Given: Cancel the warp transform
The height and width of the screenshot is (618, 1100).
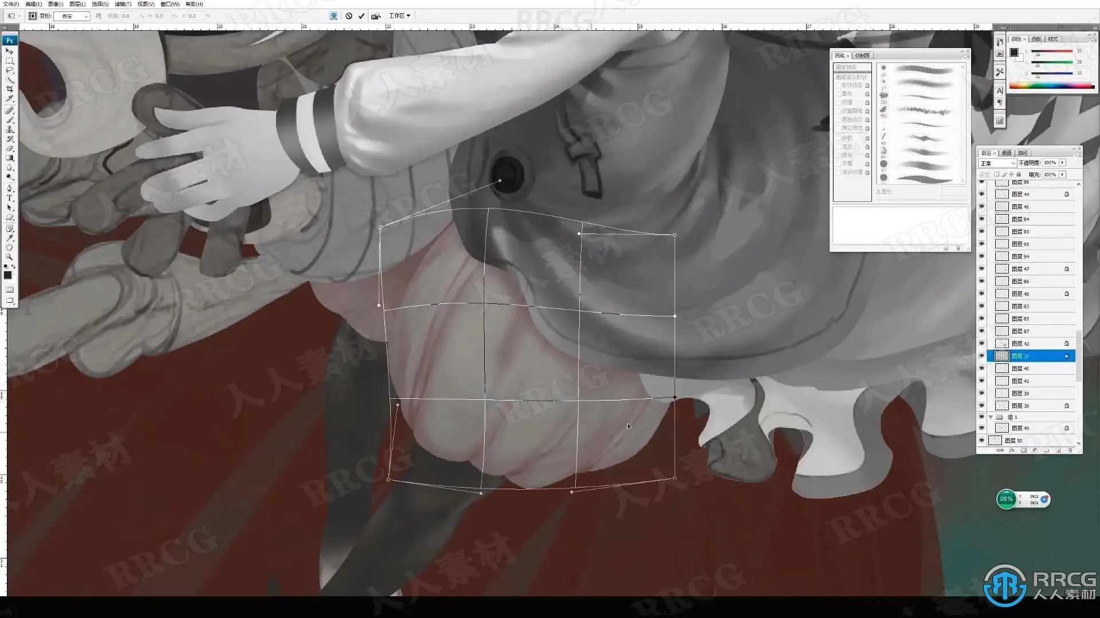Looking at the screenshot, I should tap(349, 16).
